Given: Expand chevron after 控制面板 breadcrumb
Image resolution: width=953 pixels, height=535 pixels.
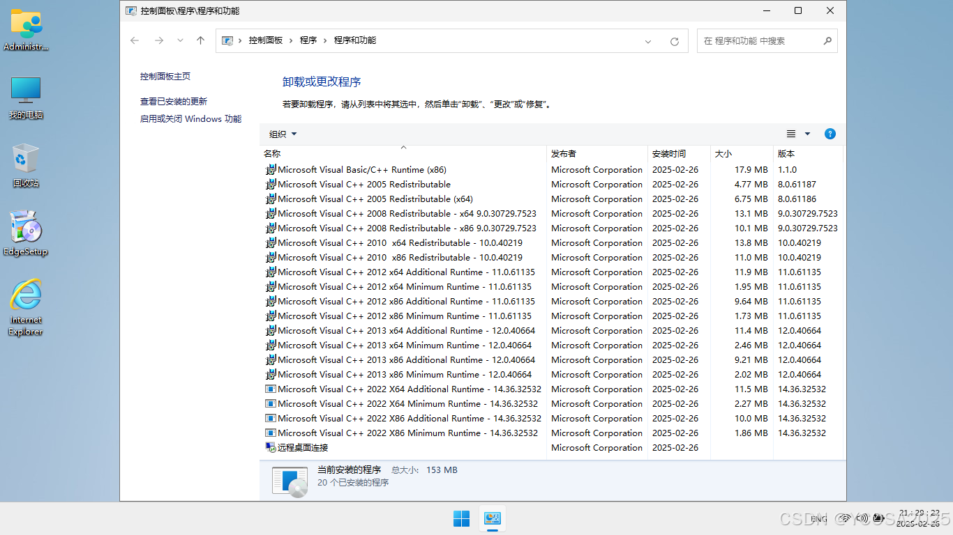Looking at the screenshot, I should (291, 41).
